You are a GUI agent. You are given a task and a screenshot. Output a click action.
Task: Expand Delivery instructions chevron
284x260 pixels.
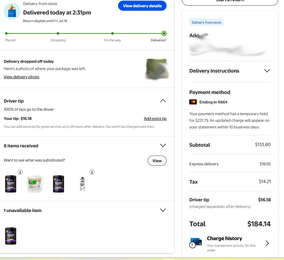pos(267,71)
